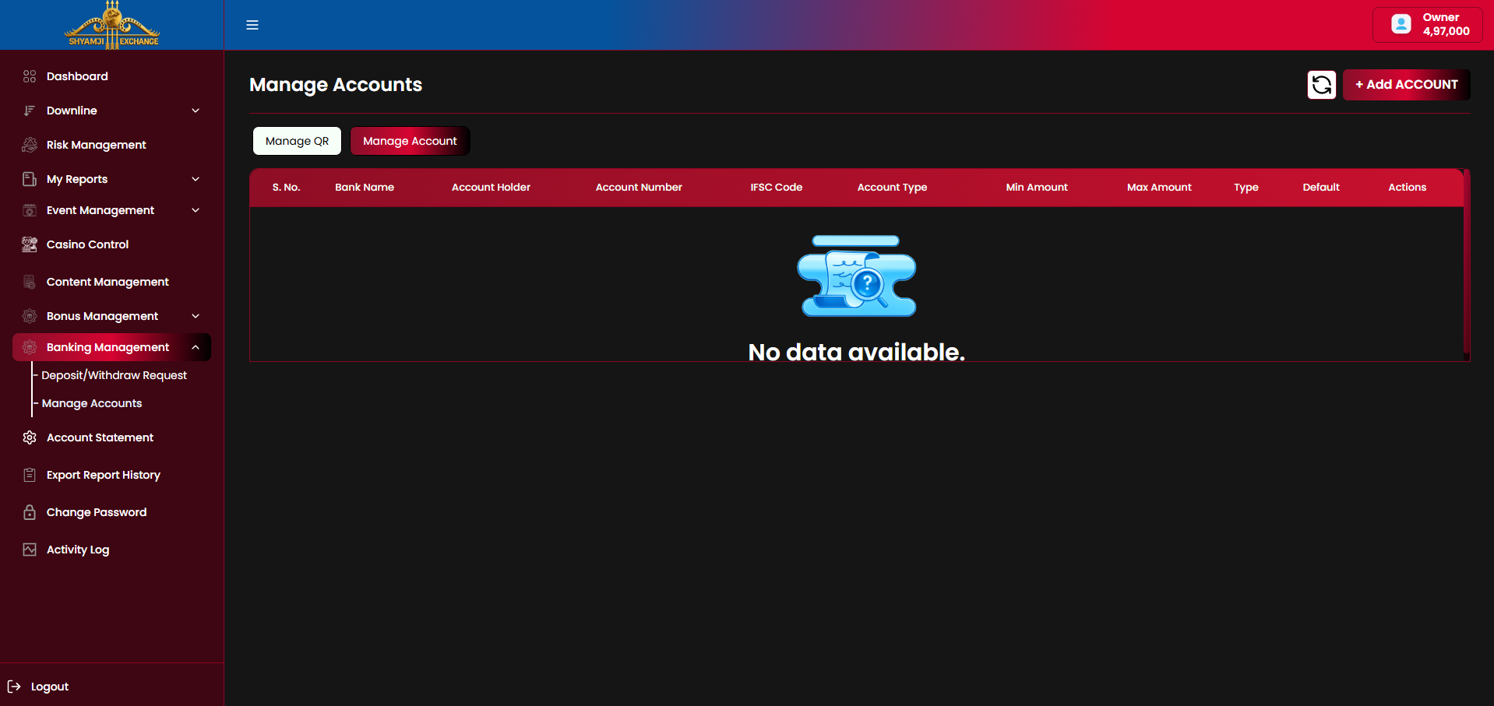This screenshot has width=1494, height=706.
Task: Open Activity Log label
Action: 78,550
